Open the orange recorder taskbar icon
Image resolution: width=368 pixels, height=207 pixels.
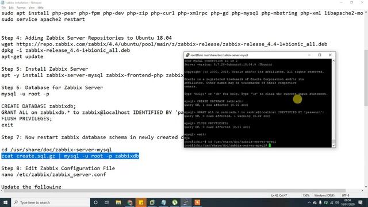(x=197, y=202)
